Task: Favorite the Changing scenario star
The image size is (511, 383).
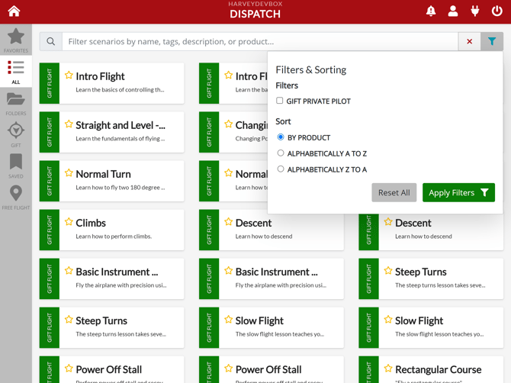Action: 229,124
